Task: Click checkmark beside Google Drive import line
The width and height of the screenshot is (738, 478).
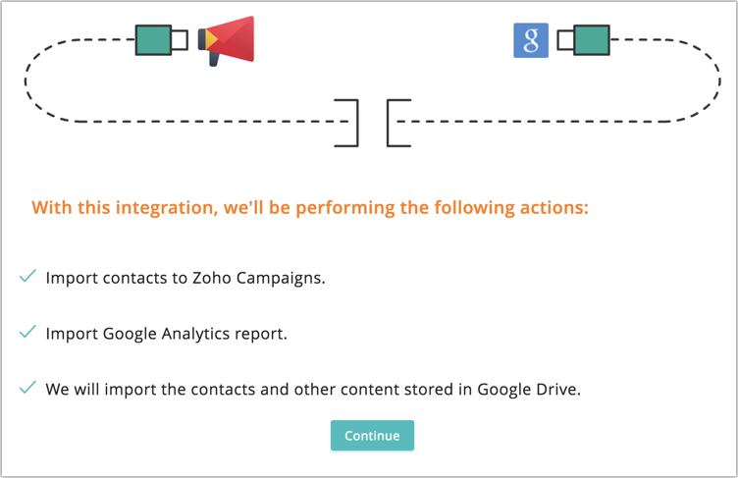Action: [27, 387]
